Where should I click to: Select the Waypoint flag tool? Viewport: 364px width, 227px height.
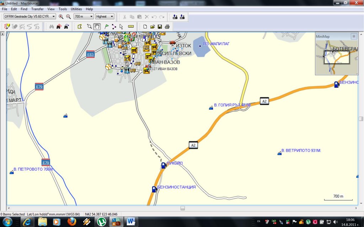106,27
